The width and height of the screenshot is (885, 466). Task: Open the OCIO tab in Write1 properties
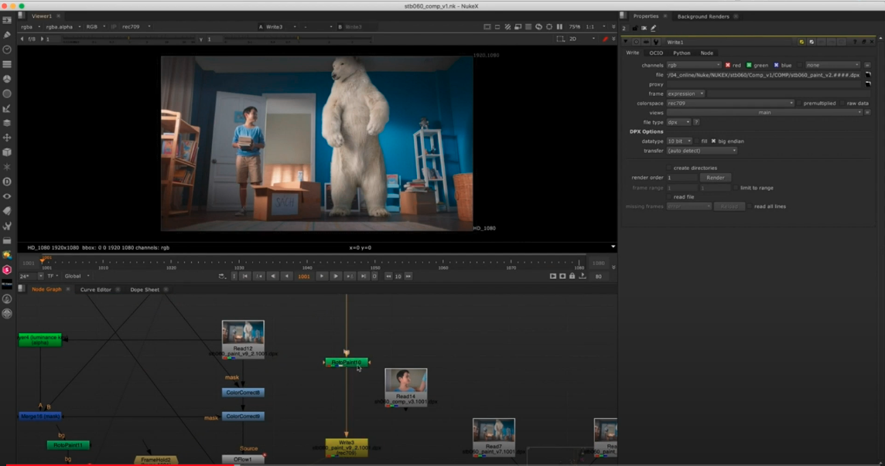(657, 53)
